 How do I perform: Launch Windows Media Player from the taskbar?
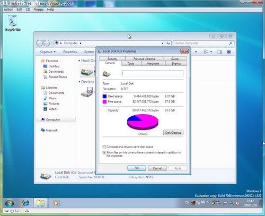[56, 203]
